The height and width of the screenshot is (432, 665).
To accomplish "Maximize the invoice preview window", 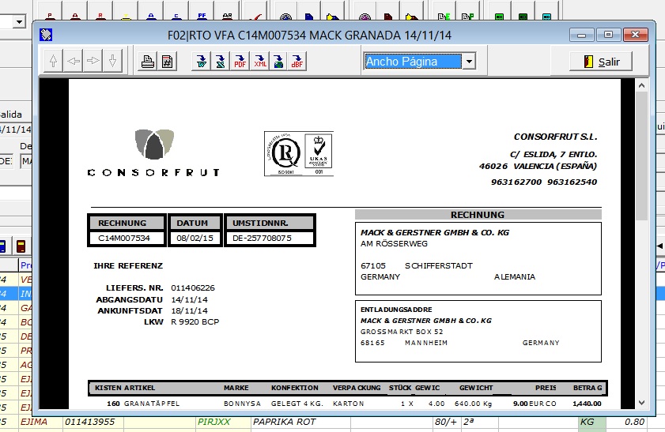I will (x=607, y=35).
